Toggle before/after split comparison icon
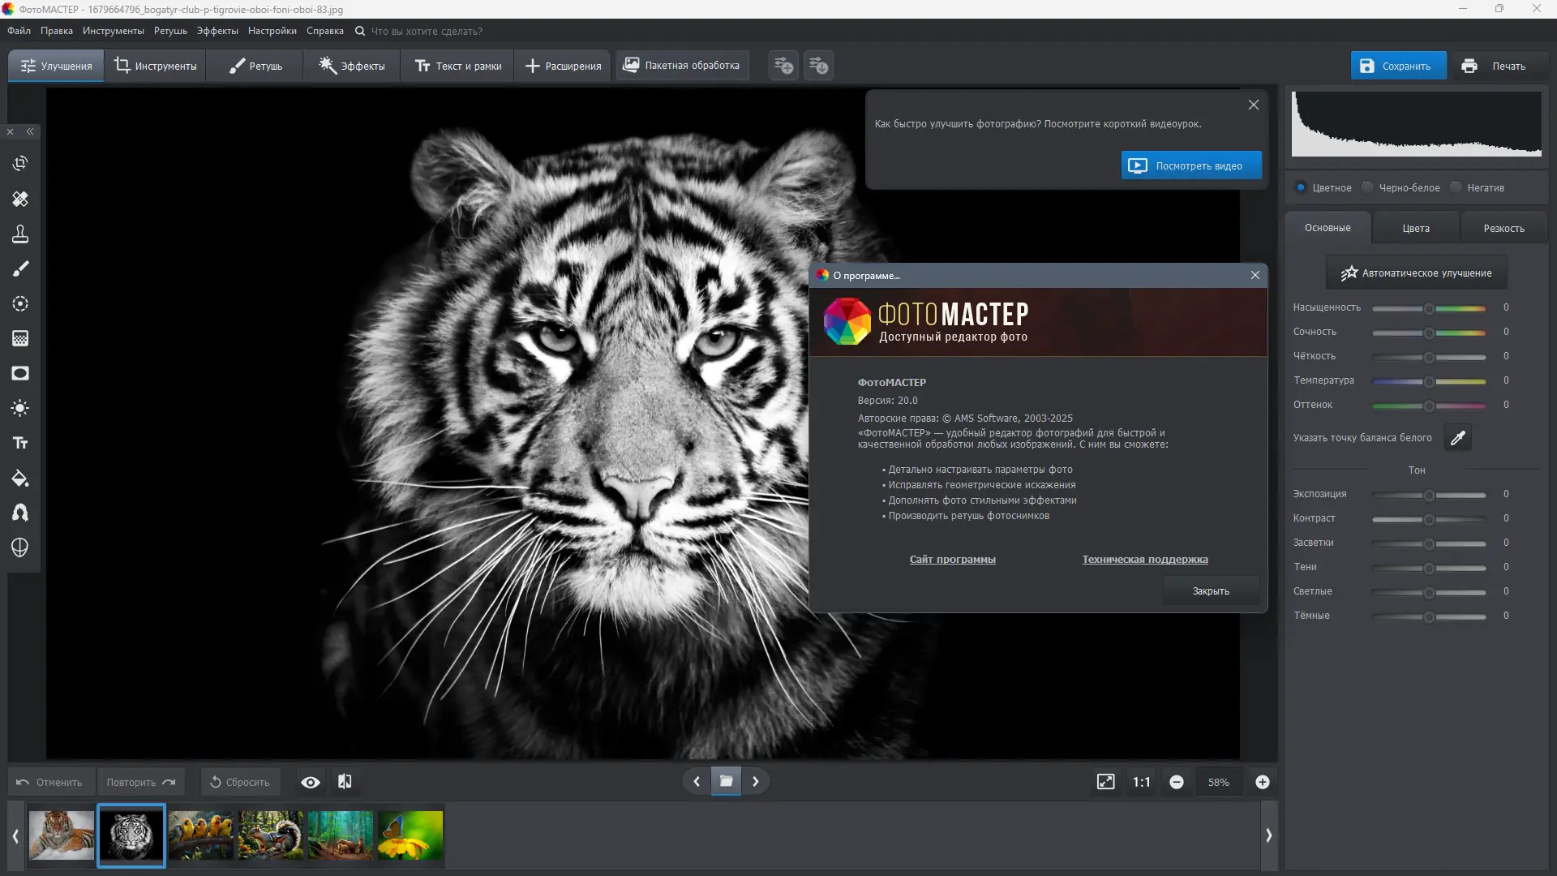This screenshot has height=876, width=1557. coord(345,782)
